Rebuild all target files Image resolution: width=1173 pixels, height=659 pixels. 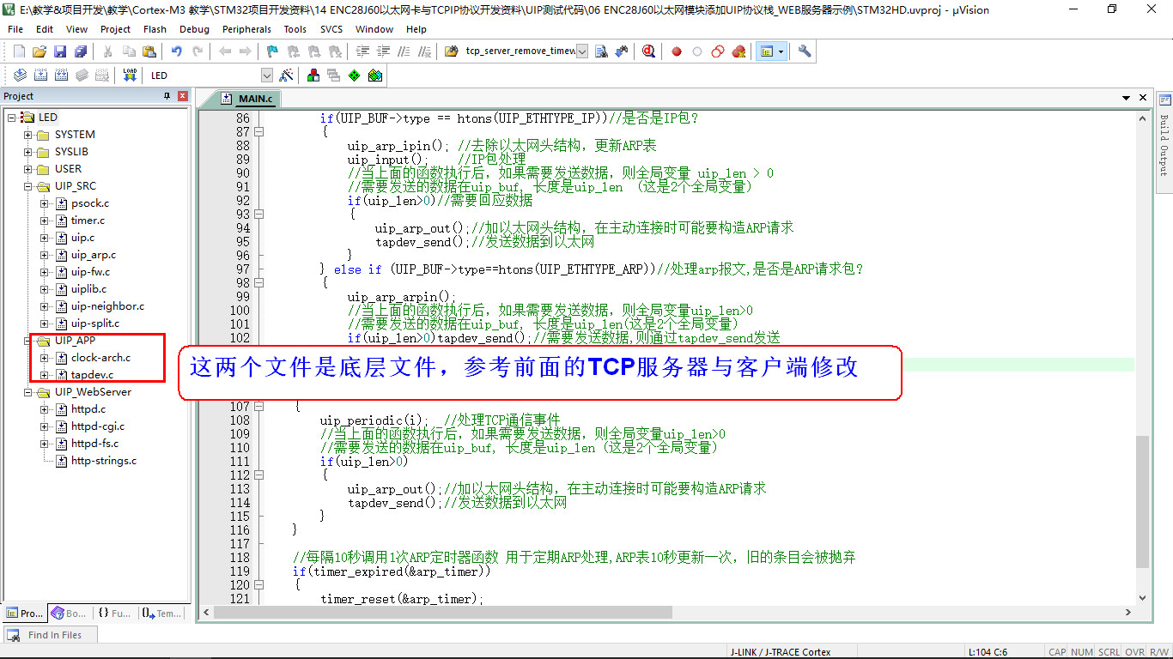coord(61,76)
